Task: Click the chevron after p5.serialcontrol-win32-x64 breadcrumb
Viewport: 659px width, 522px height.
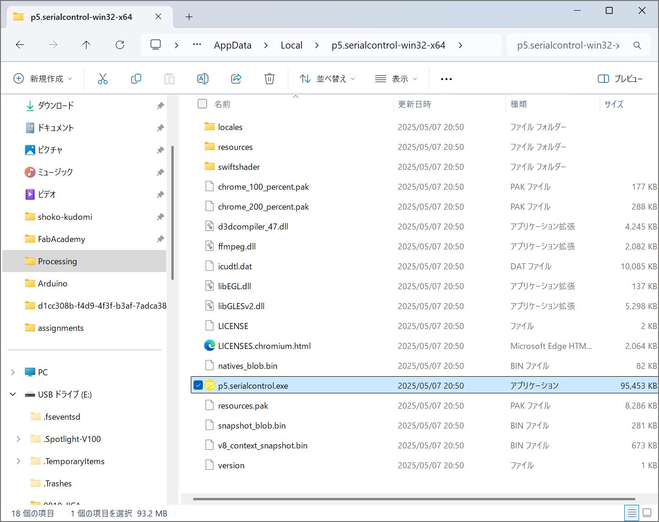Action: pyautogui.click(x=460, y=45)
